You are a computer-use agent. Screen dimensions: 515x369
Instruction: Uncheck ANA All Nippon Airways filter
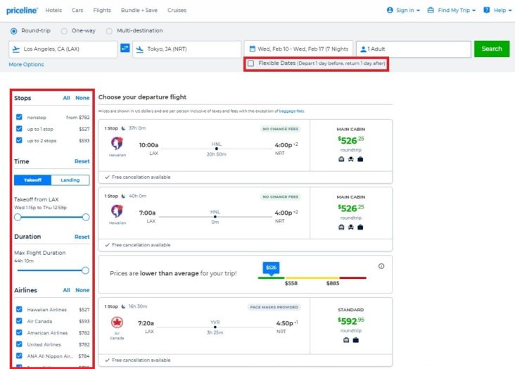(x=19, y=356)
